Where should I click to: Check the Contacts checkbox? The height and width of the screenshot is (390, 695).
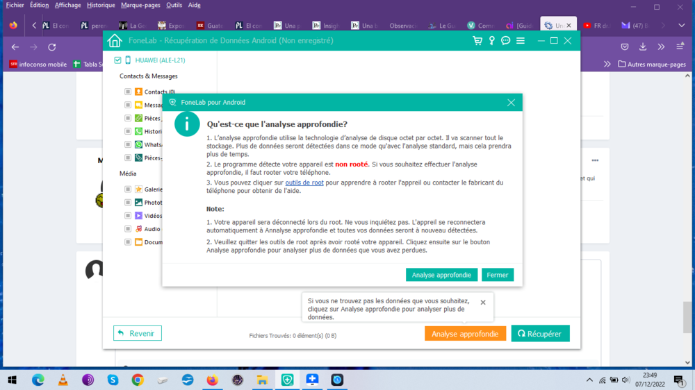[x=128, y=92]
